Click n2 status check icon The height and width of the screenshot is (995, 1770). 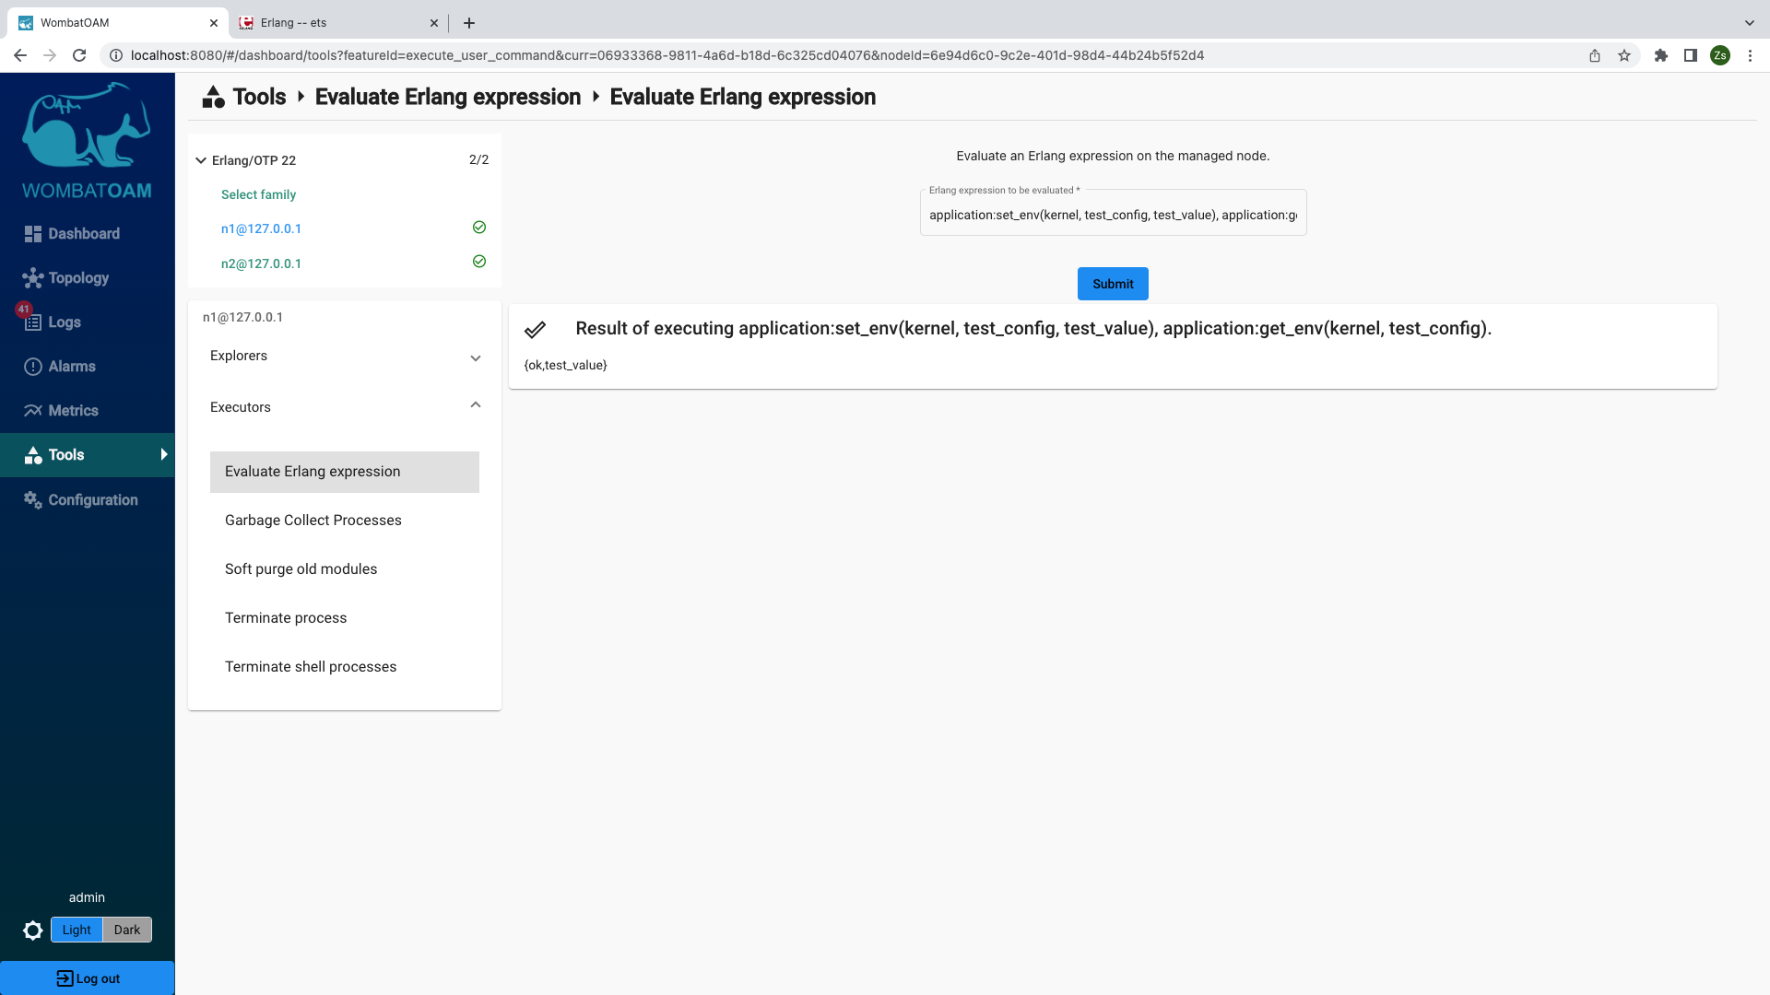coord(479,262)
